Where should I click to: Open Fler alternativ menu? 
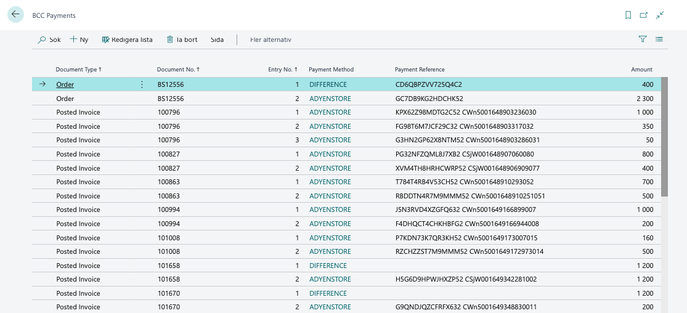270,39
